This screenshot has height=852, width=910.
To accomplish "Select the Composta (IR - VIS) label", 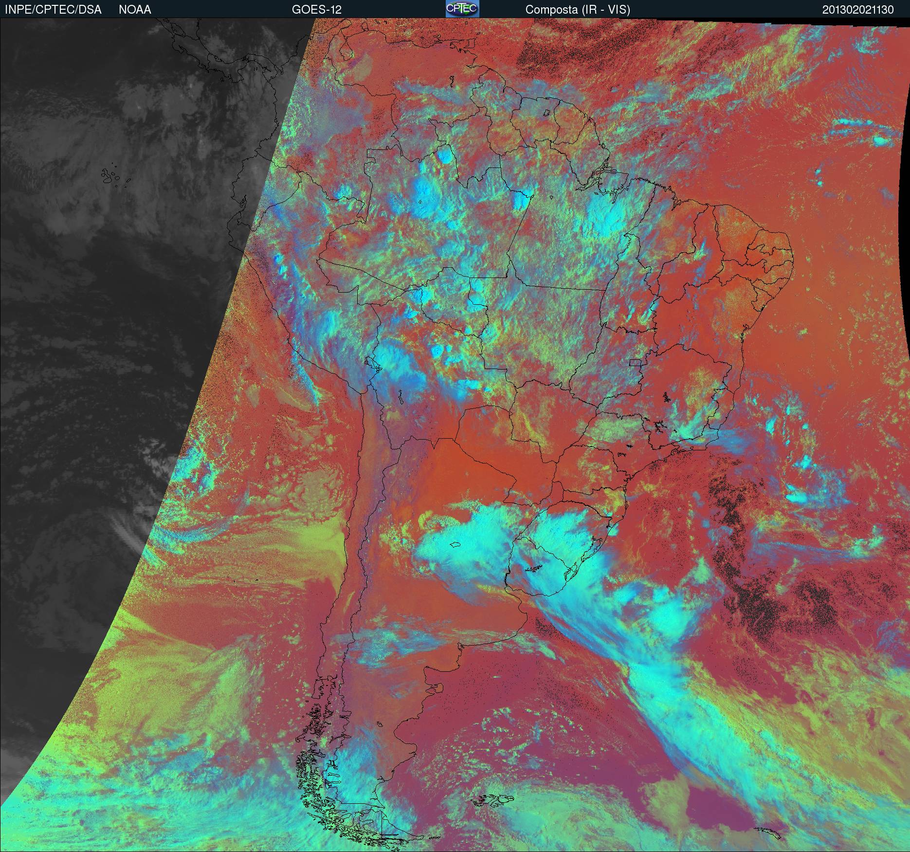I will point(578,10).
